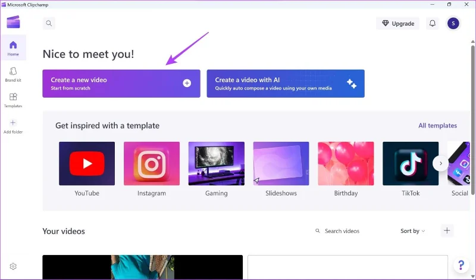476x280 pixels.
Task: Click the TikTok label text
Action: (x=411, y=194)
